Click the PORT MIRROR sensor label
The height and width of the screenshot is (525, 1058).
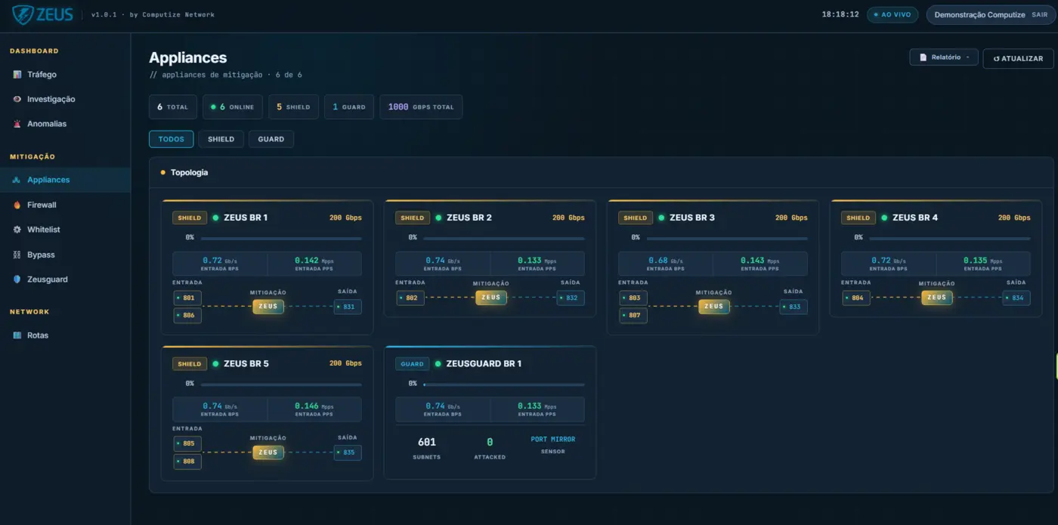point(553,440)
